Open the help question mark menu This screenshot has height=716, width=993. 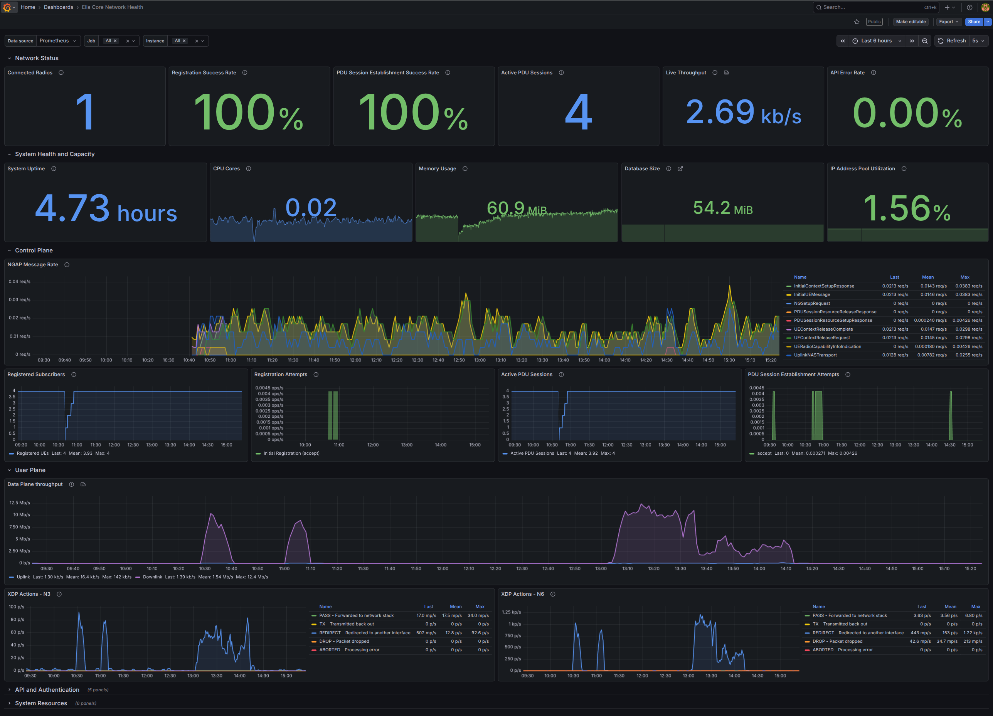(x=969, y=7)
